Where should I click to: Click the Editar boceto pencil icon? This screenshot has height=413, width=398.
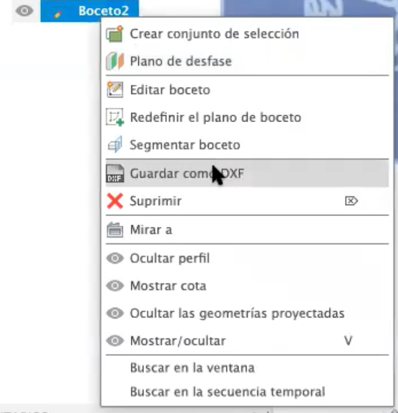pyautogui.click(x=115, y=90)
